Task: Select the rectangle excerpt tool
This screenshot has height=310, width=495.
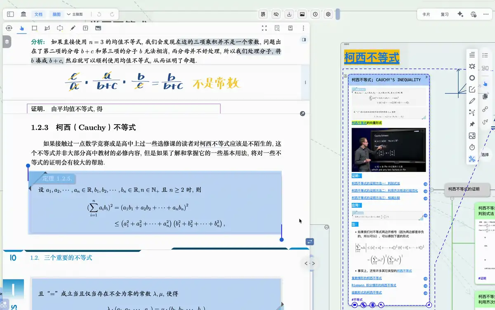Action: coord(35,28)
